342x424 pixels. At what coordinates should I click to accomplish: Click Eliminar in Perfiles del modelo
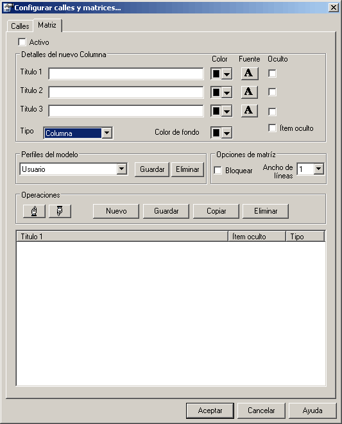click(x=187, y=169)
